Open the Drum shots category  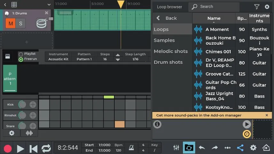pos(168,62)
